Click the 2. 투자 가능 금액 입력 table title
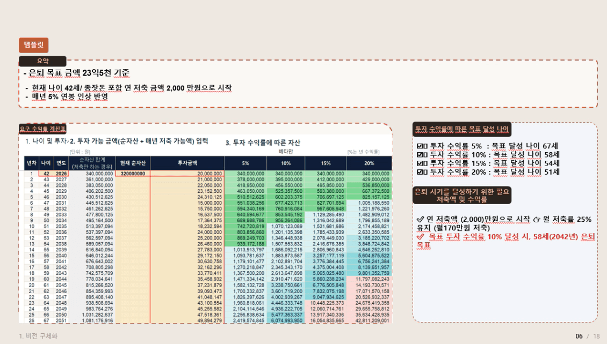The image size is (607, 344). (x=139, y=141)
